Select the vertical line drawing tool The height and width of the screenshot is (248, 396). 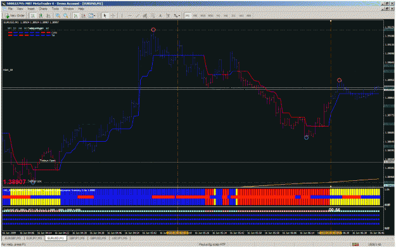coord(122,16)
